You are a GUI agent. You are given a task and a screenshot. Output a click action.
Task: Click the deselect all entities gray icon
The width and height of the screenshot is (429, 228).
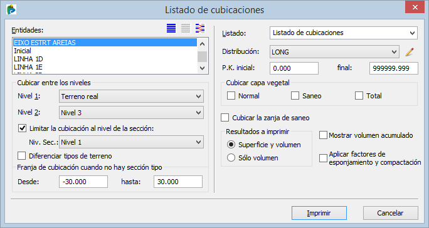point(186,28)
